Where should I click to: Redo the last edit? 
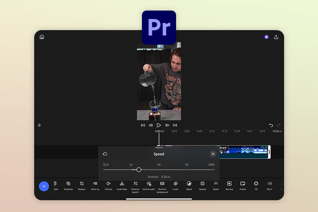279,125
